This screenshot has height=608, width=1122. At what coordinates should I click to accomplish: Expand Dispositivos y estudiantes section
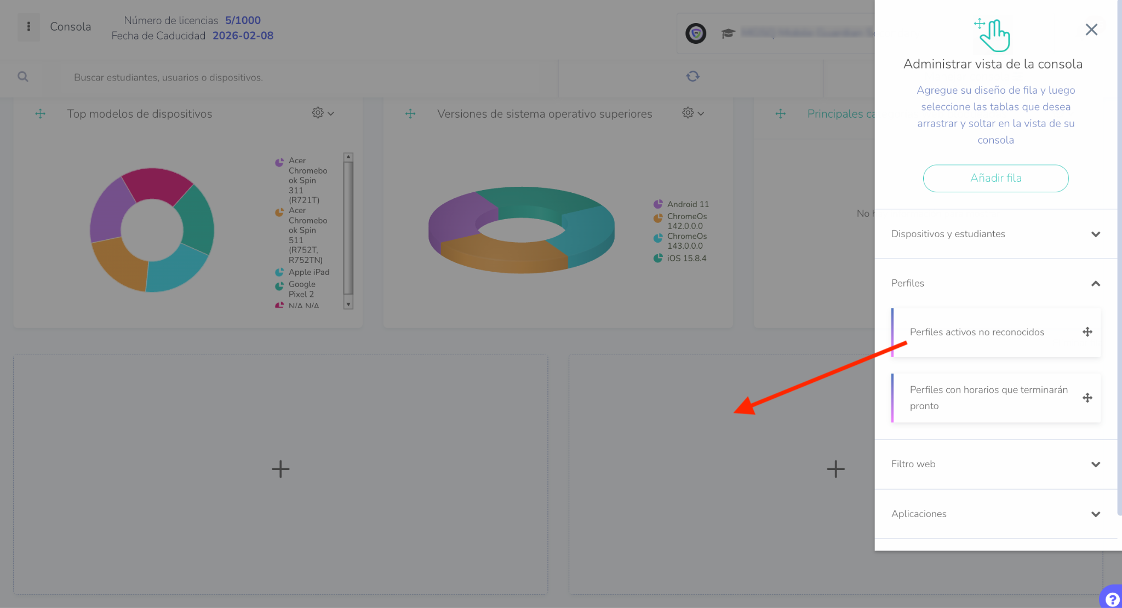coord(1095,234)
